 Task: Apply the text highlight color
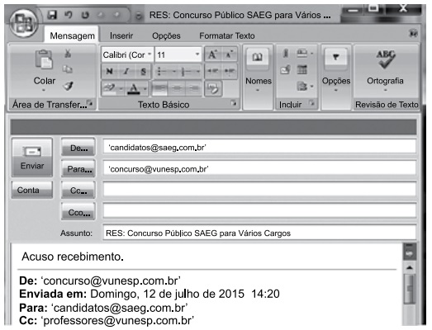click(109, 88)
